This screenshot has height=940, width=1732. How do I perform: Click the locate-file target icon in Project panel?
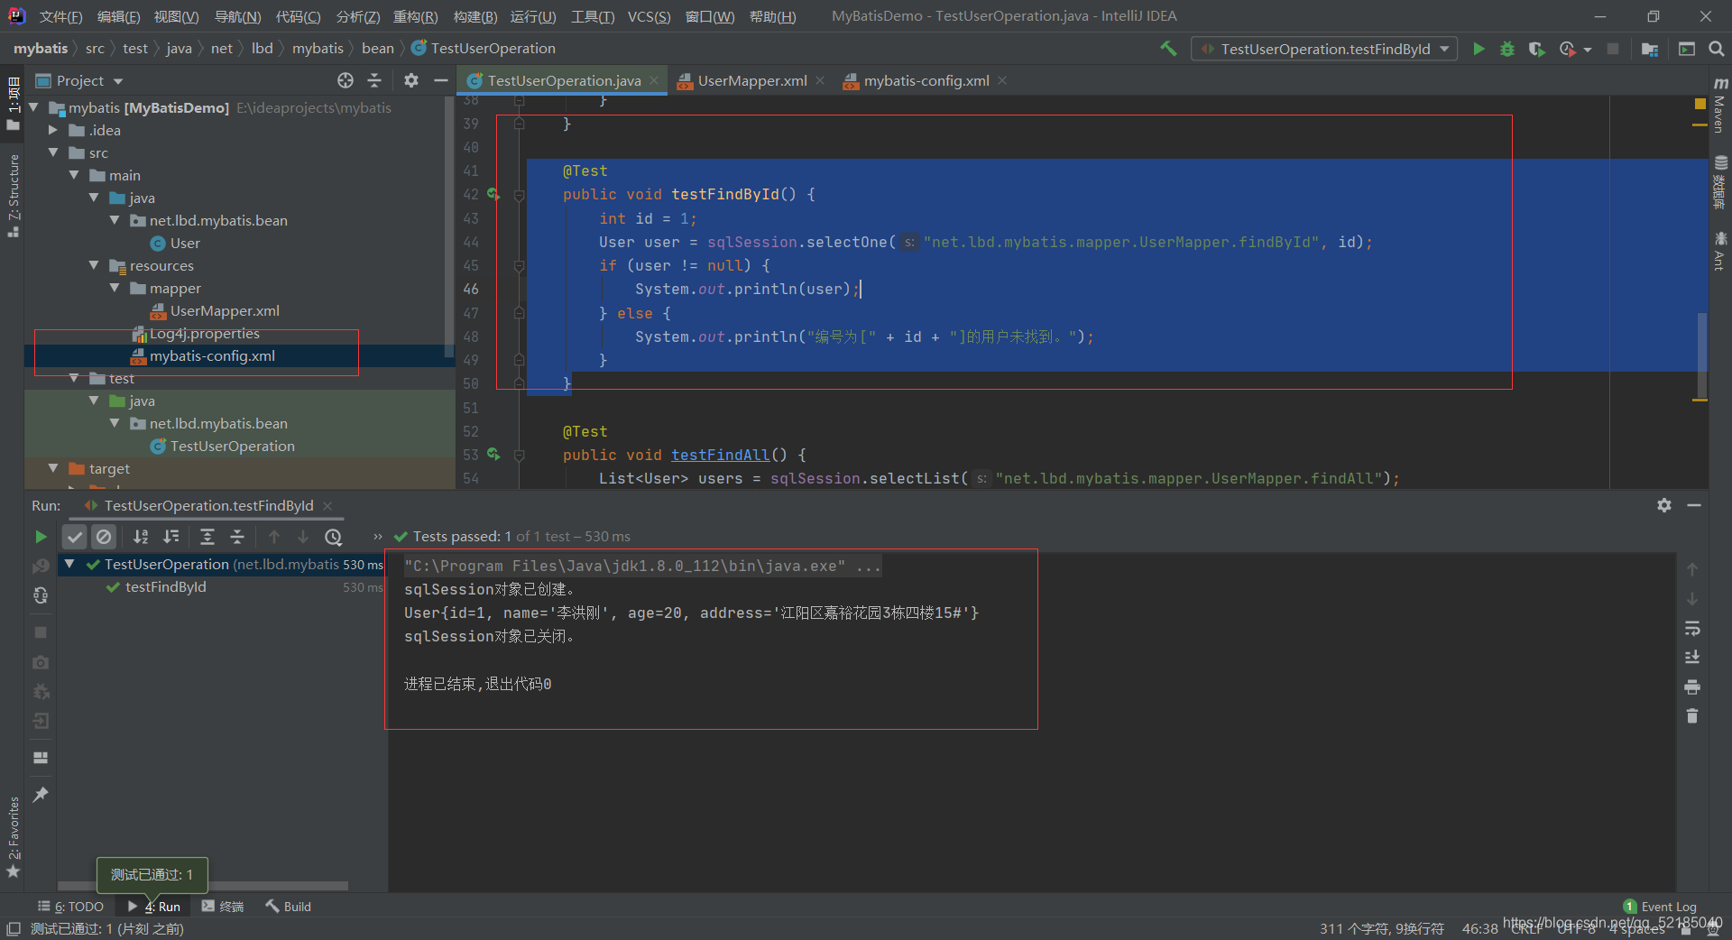tap(345, 80)
